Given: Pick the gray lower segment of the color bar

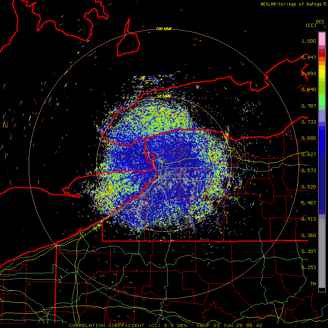Looking at the screenshot, I should [x=322, y=253].
